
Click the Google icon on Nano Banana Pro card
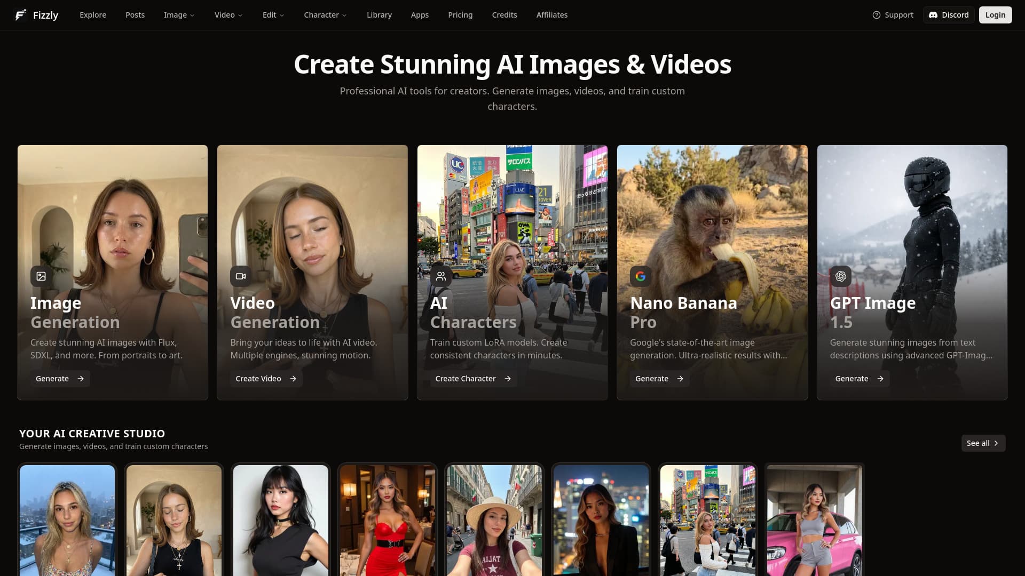click(x=641, y=276)
